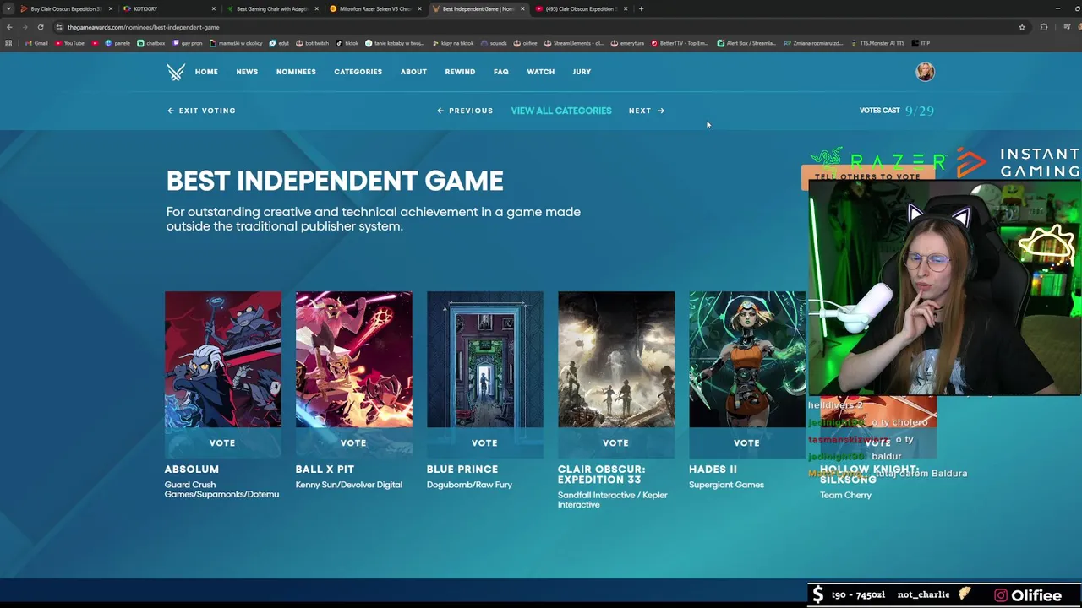Screen dimensions: 1082x608
Task: Switch to (495) Clair Obscur Expedition tab
Action: pos(580,8)
